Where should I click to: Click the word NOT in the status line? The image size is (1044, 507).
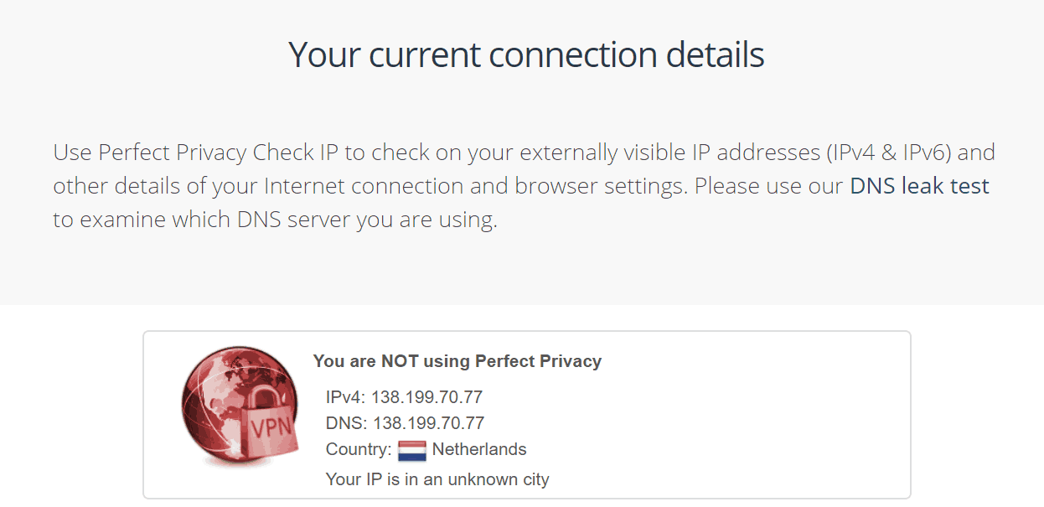(400, 361)
